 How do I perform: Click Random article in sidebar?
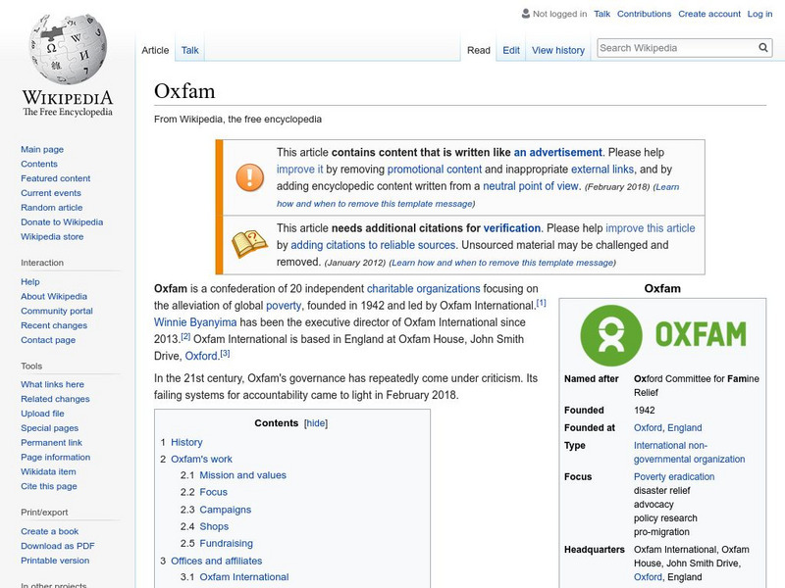click(52, 207)
